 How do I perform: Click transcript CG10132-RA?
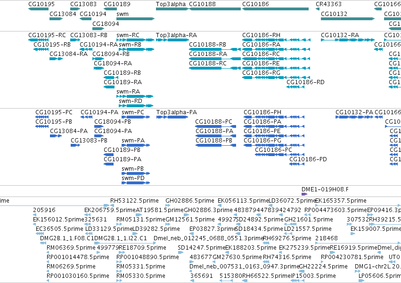348,40
